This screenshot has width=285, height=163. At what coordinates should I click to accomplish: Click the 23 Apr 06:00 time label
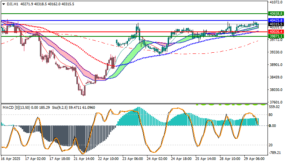point(133,159)
